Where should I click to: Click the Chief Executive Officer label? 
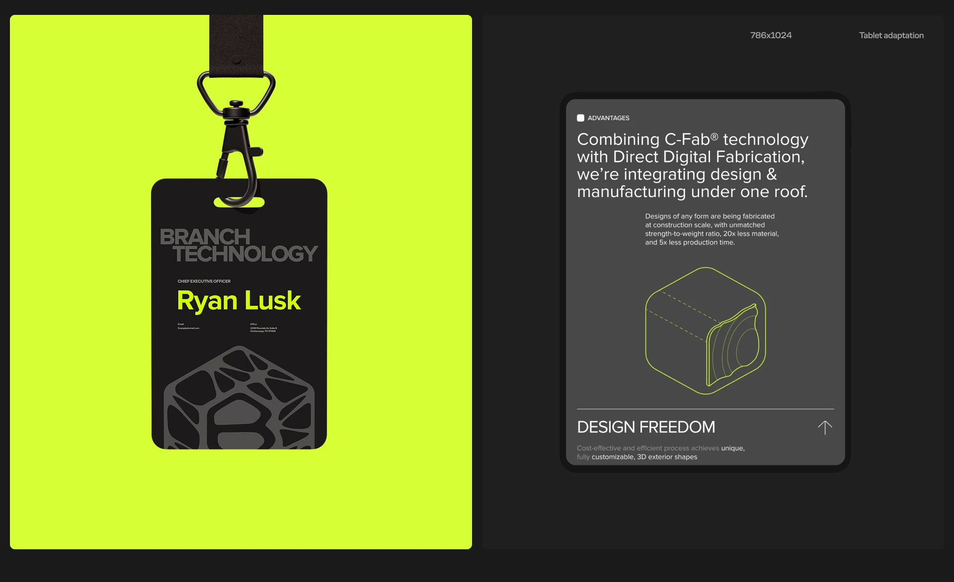click(204, 281)
